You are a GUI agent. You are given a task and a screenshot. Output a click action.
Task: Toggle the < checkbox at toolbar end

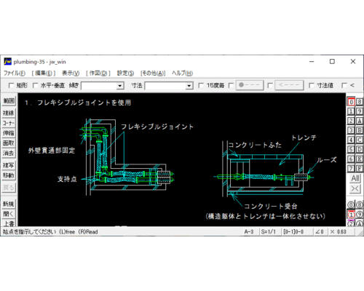(x=344, y=85)
